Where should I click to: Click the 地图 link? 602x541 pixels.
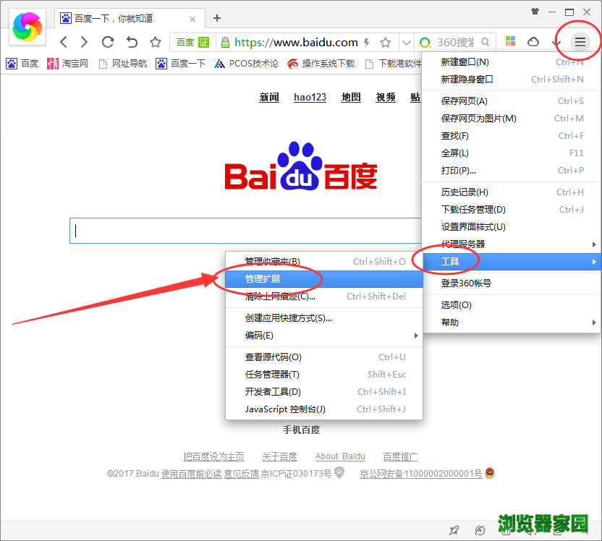coord(351,98)
